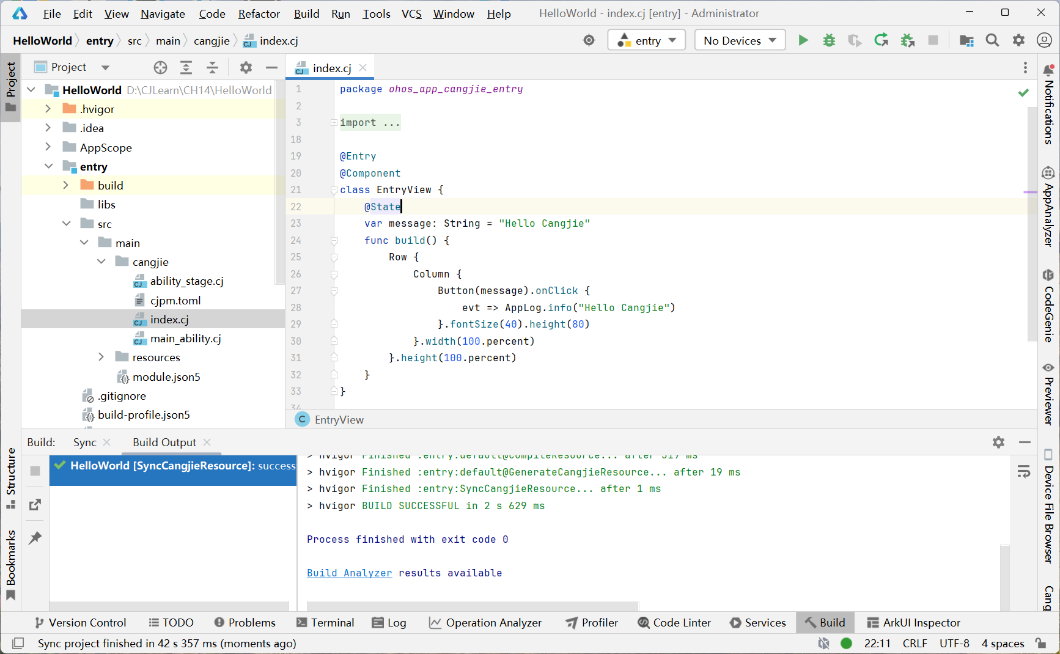This screenshot has height=654, width=1060.
Task: Stop build square in Build sidebar
Action: point(35,471)
